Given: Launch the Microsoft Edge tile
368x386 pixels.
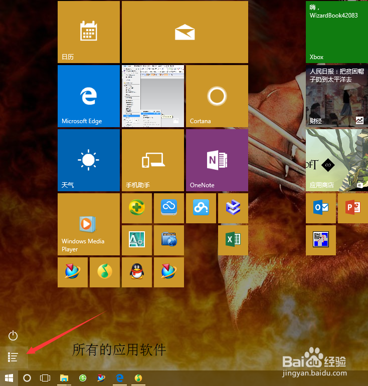Looking at the screenshot, I should [88, 96].
